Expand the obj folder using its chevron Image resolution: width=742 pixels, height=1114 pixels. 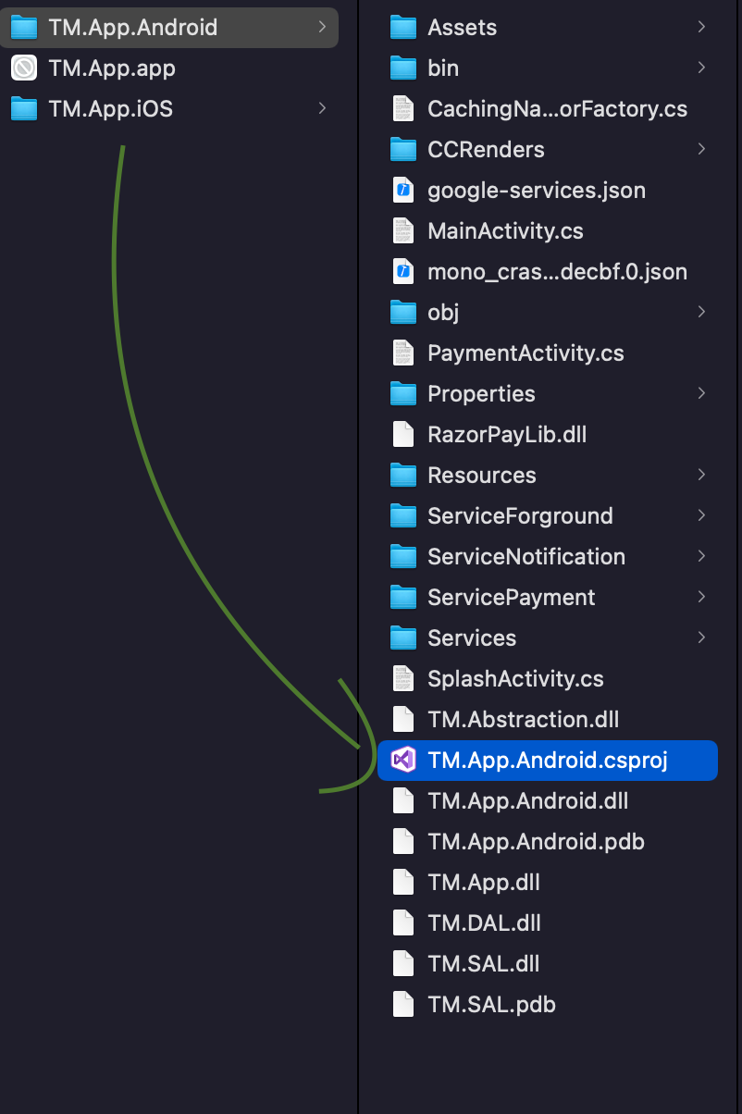pos(702,312)
